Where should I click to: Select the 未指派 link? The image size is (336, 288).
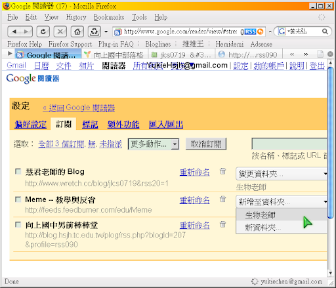click(x=110, y=144)
